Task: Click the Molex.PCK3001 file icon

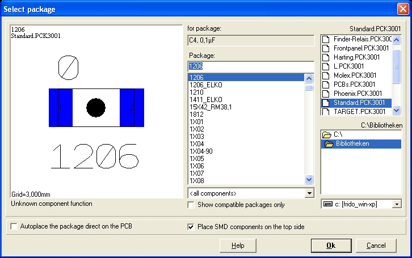Action: pyautogui.click(x=326, y=75)
